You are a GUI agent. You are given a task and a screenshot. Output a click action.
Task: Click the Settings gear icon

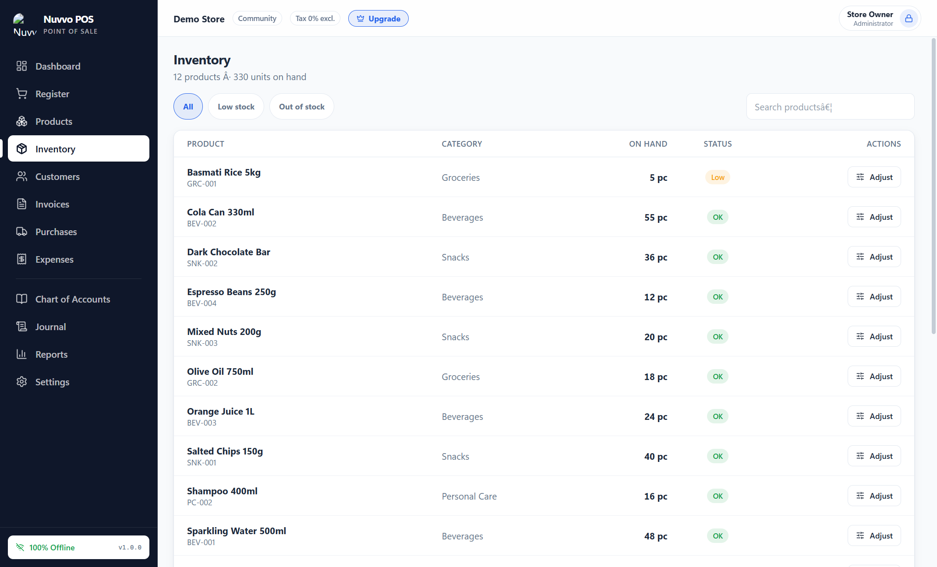[21, 382]
